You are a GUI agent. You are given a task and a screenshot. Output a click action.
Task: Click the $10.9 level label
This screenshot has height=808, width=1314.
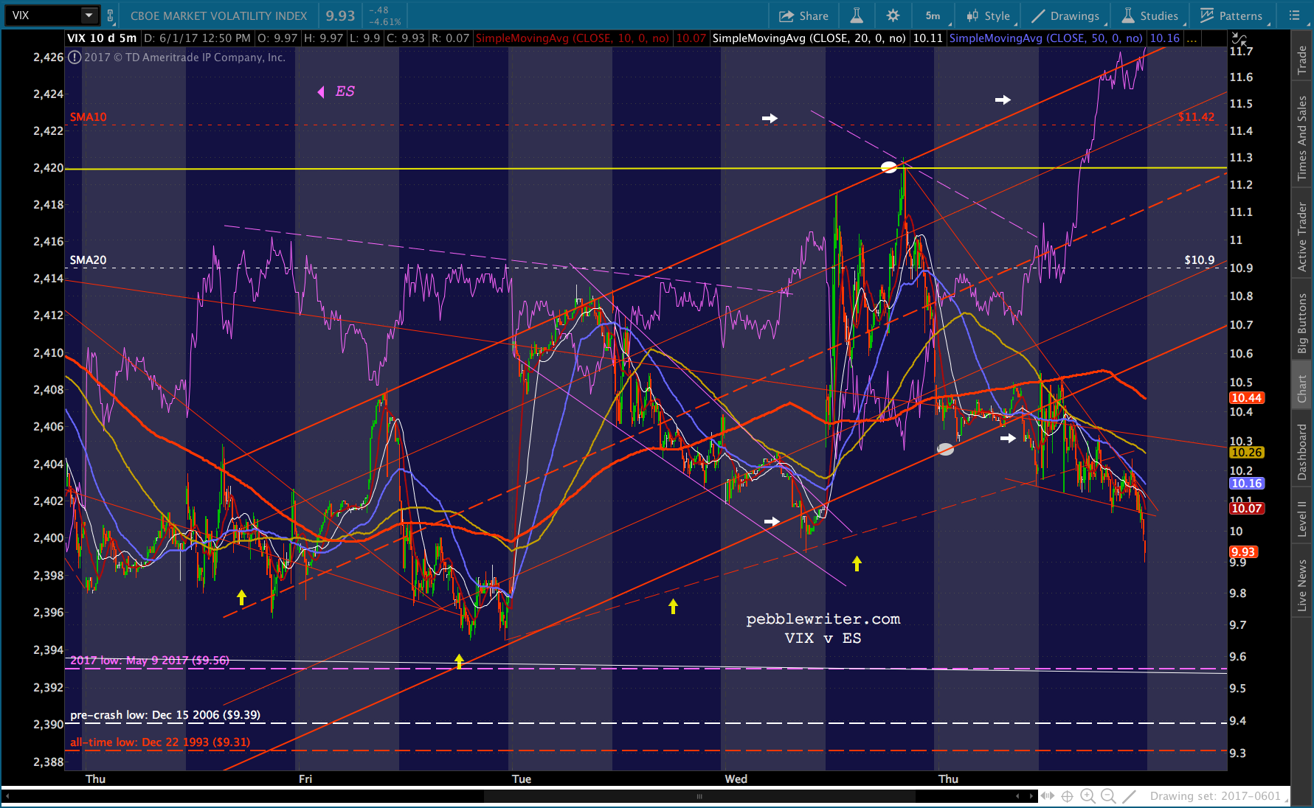point(1199,260)
